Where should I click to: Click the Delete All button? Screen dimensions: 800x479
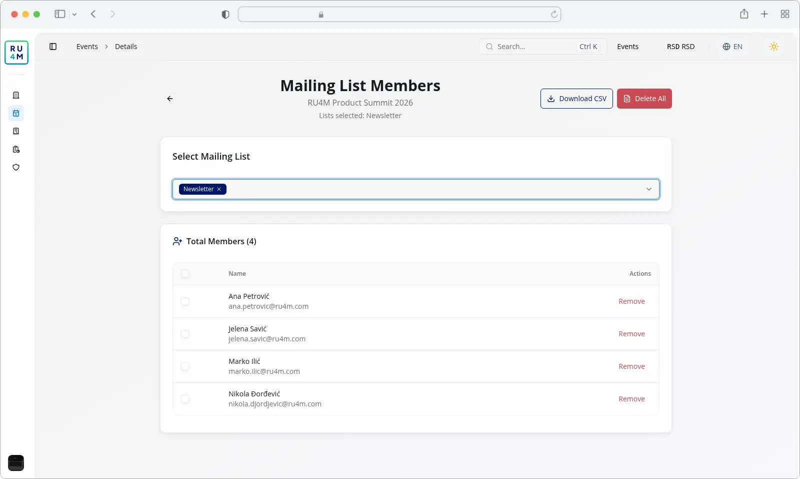(x=644, y=99)
